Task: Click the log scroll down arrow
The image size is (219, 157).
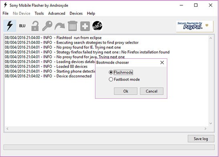Action: tap(211, 123)
